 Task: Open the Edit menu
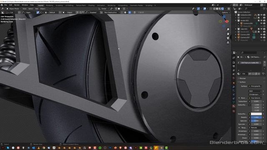(10, 5)
